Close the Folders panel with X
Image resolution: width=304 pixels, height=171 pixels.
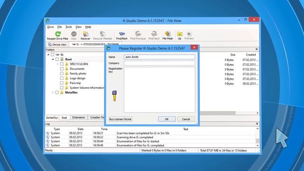coord(256,49)
